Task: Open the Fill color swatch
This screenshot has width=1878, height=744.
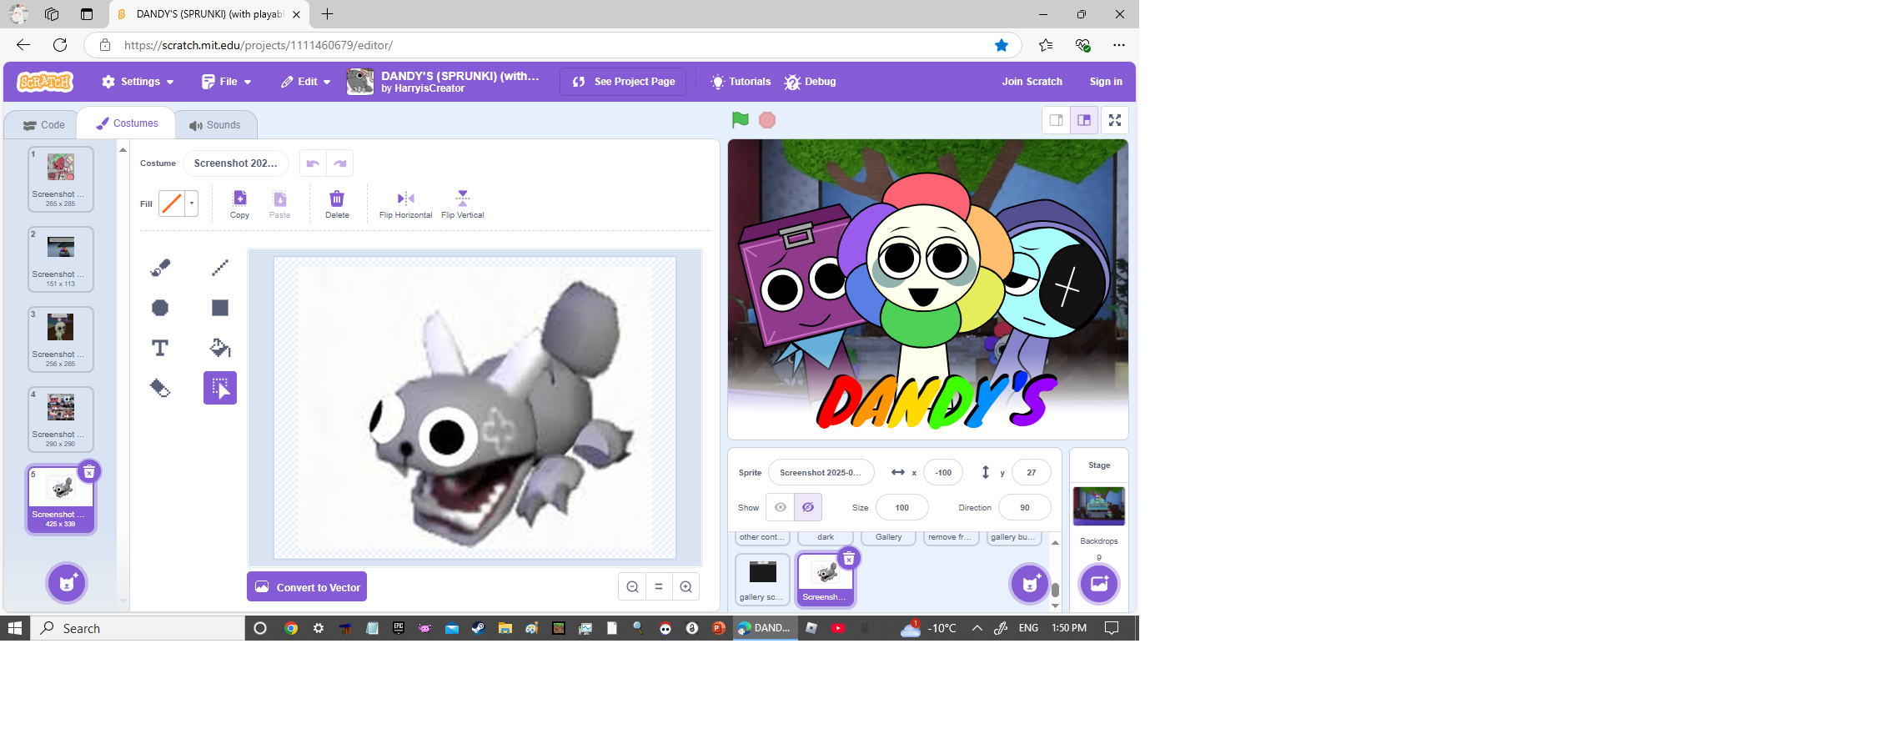Action: click(172, 204)
